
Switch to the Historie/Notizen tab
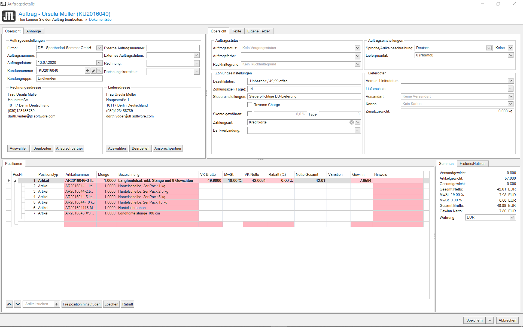(x=472, y=163)
